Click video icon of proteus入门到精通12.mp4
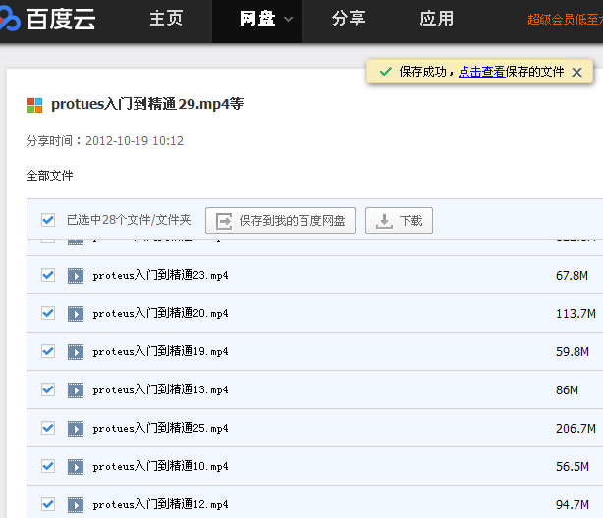 (x=76, y=505)
